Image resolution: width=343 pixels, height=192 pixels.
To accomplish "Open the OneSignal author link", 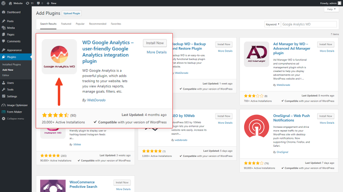I will [x=282, y=152].
